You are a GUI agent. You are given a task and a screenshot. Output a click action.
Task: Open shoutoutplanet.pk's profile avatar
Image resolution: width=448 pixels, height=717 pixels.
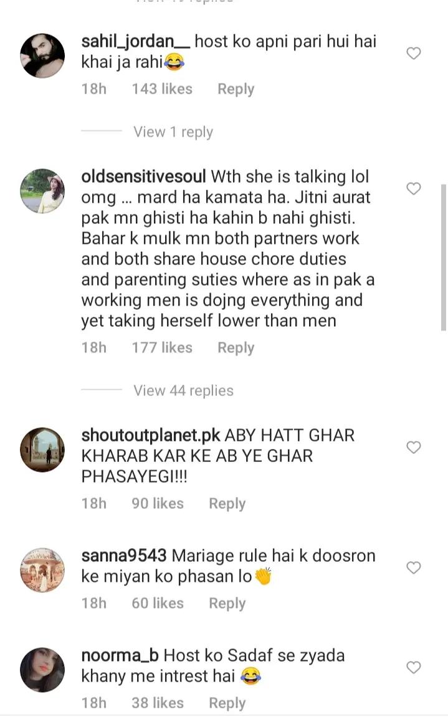[x=42, y=450]
